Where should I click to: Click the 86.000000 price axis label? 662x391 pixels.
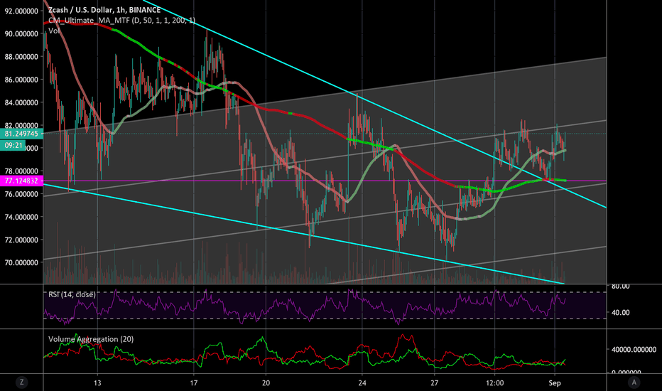coord(21,80)
